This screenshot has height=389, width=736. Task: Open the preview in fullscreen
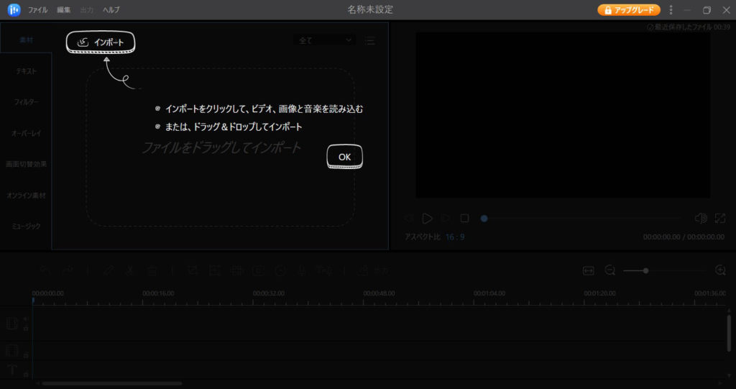tap(720, 218)
